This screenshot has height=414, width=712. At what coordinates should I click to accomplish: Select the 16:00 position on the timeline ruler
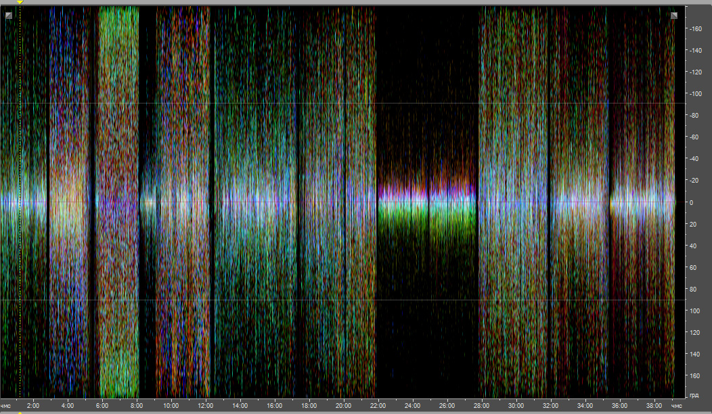pos(274,406)
